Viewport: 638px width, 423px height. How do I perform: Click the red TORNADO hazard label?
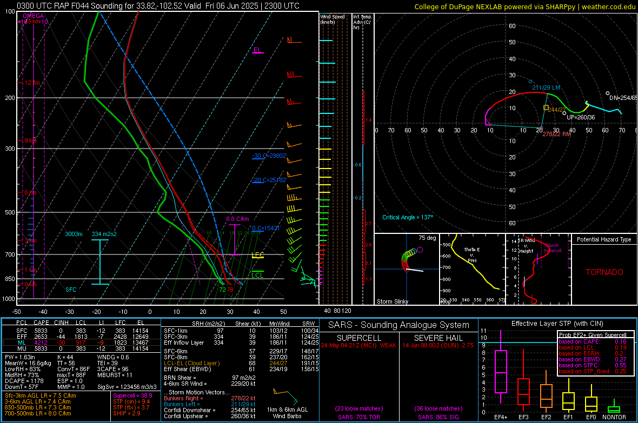(604, 272)
